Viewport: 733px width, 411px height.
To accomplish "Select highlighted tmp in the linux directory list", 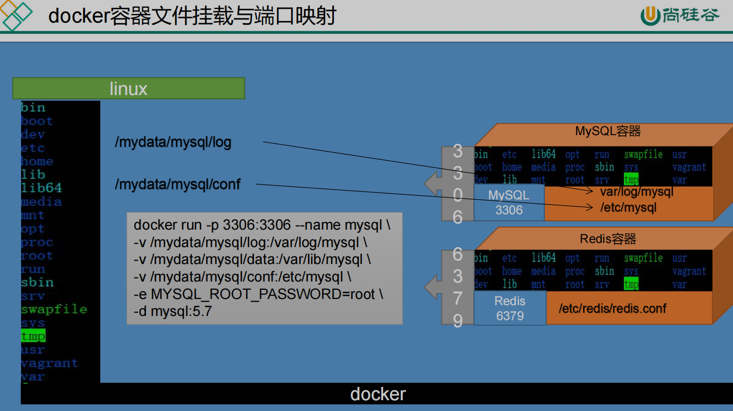I will coord(33,336).
